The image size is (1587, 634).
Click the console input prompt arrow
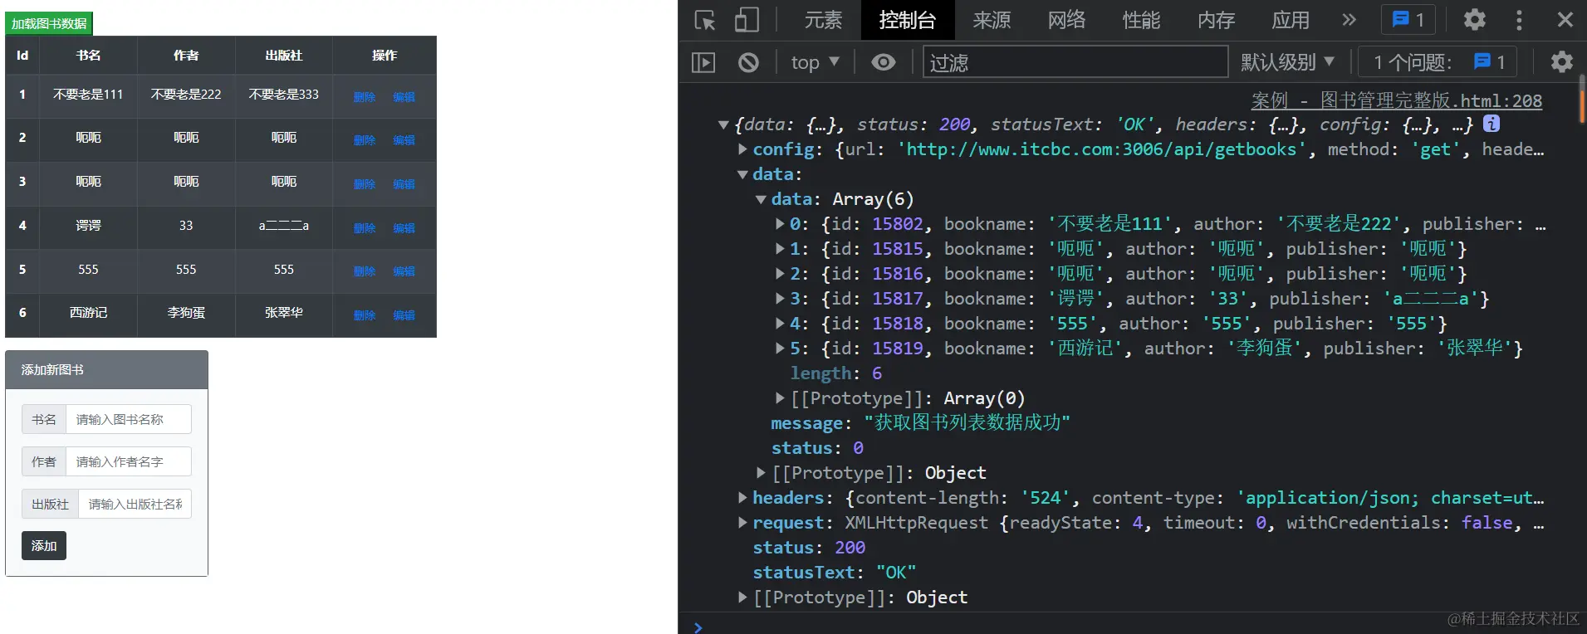pos(698,627)
